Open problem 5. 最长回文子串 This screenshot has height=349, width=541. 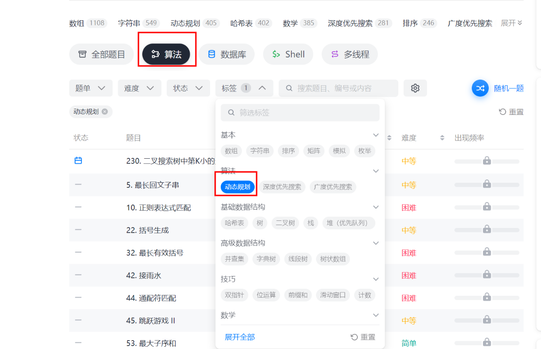[x=153, y=185]
